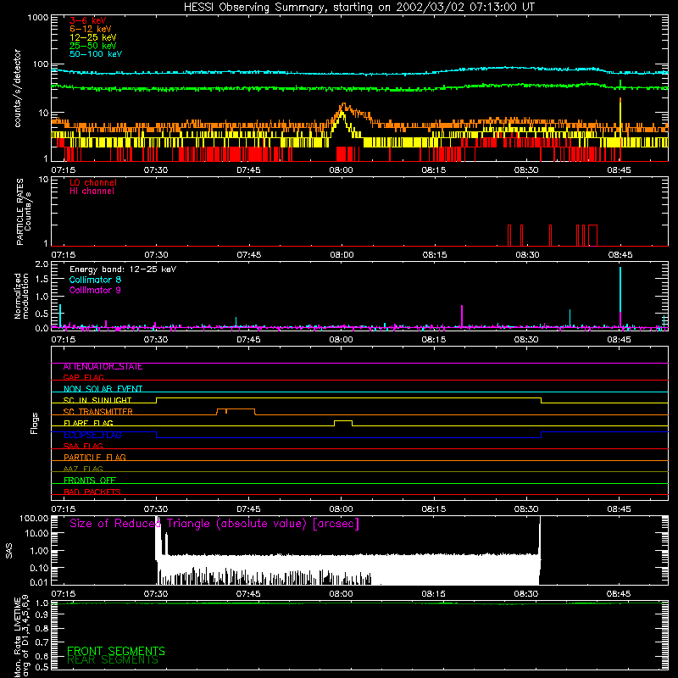This screenshot has height=678, width=678.
Task: Click the 08:30 tick label under the particle rates panel
Action: coord(527,255)
